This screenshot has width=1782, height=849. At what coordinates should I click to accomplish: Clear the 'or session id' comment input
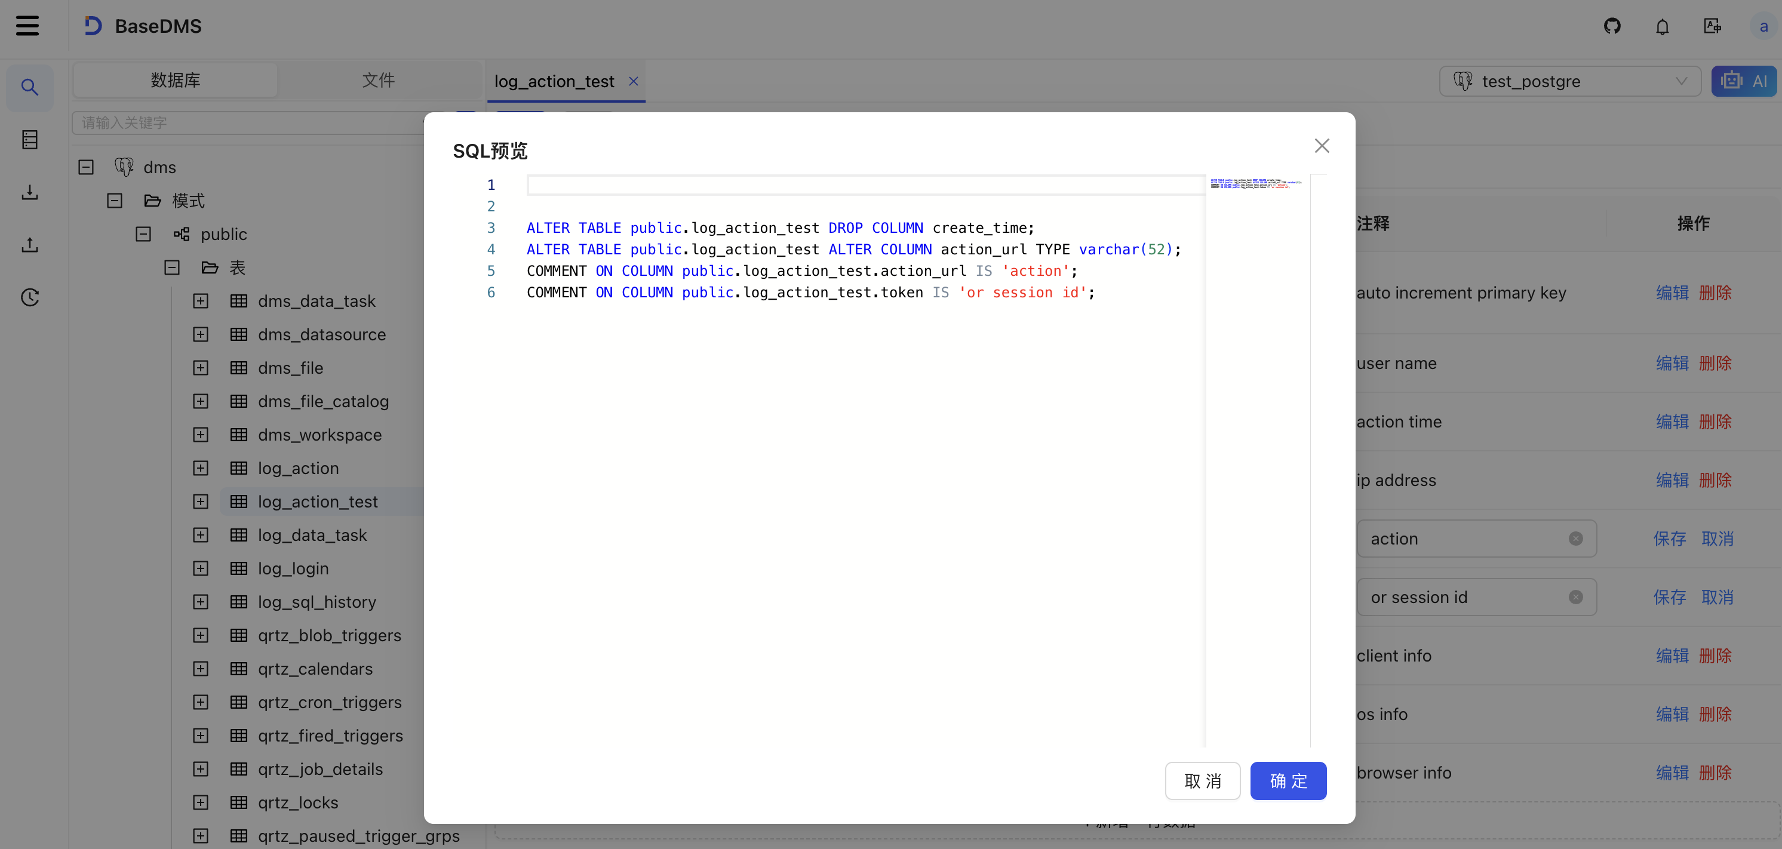pyautogui.click(x=1576, y=597)
